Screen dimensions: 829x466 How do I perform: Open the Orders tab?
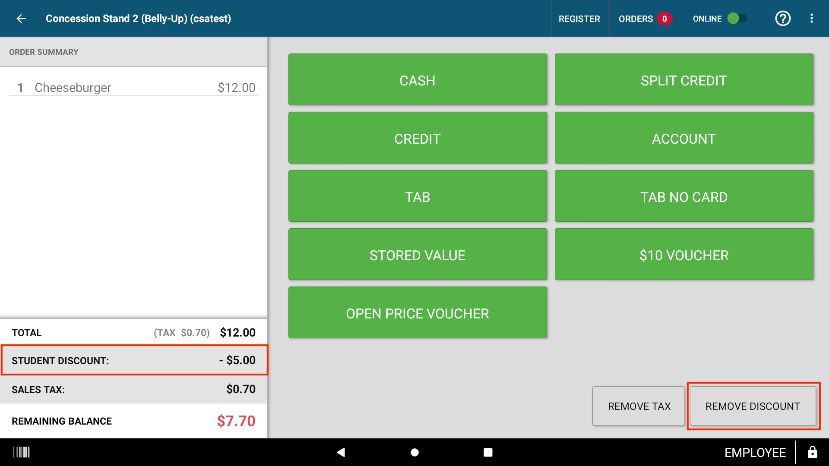(x=645, y=19)
